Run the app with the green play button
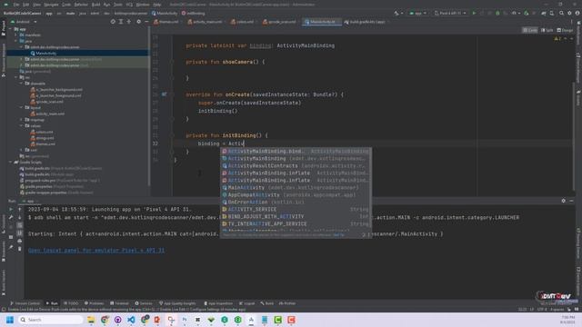 point(474,13)
